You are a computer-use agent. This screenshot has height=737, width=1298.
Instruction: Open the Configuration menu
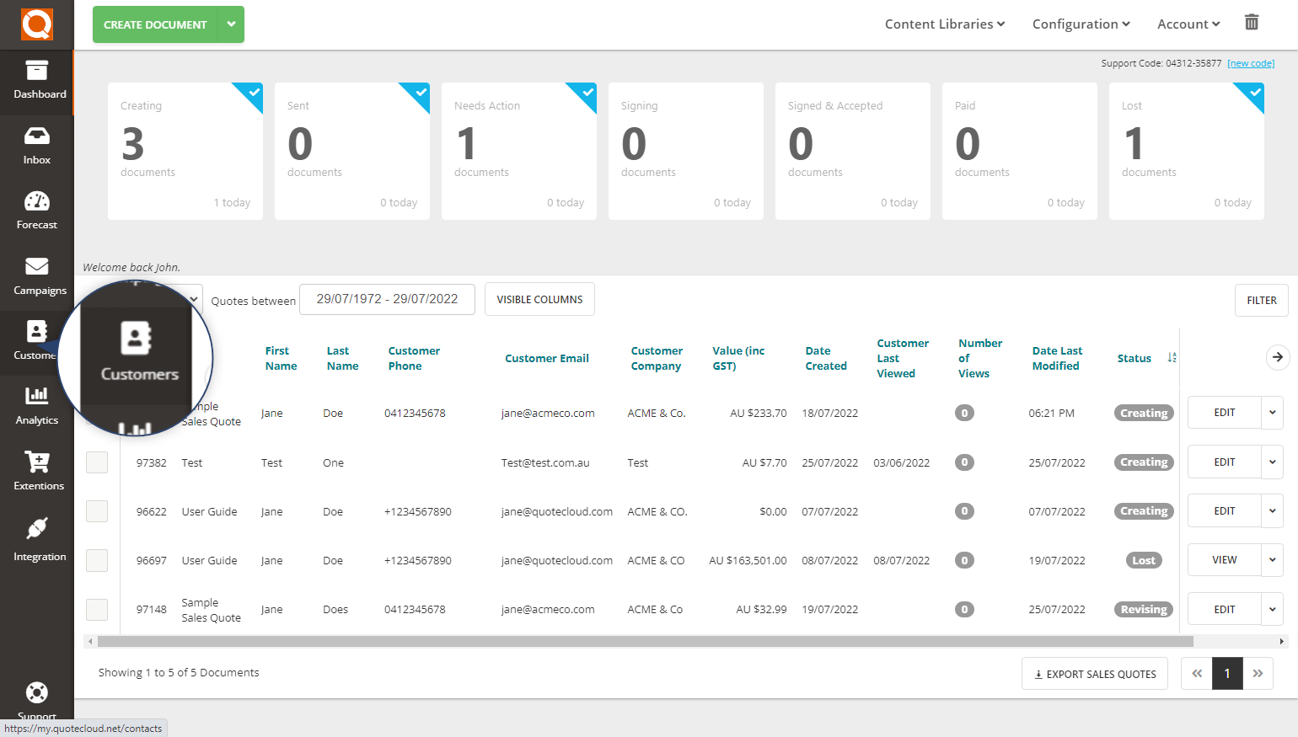click(1080, 24)
